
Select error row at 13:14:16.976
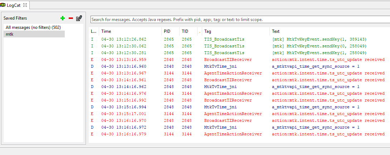pyautogui.click(x=239, y=94)
